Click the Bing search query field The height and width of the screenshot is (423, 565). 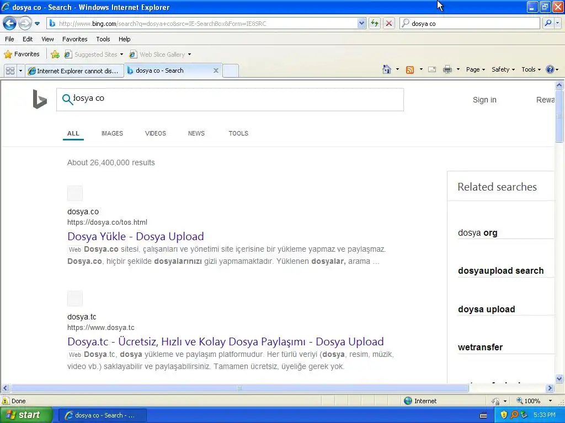click(230, 100)
